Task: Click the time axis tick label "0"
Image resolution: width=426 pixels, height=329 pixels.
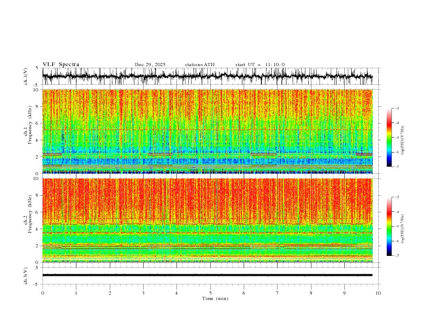Action: [x=42, y=293]
